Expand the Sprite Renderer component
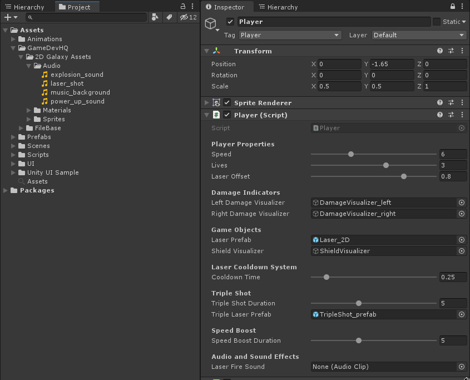The width and height of the screenshot is (470, 380). [x=206, y=102]
